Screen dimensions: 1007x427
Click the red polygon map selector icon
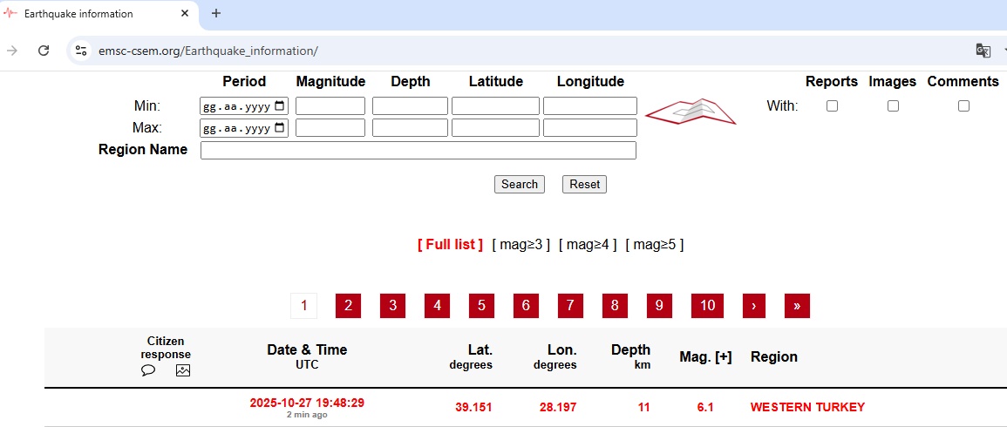pyautogui.click(x=691, y=112)
